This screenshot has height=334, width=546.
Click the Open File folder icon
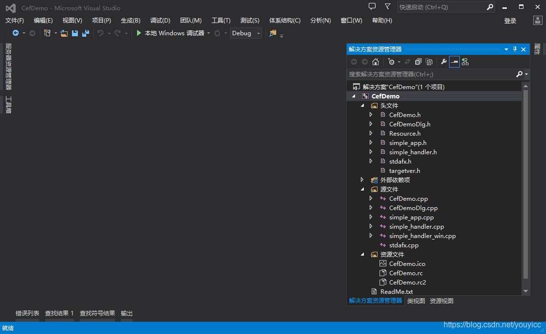pos(64,33)
